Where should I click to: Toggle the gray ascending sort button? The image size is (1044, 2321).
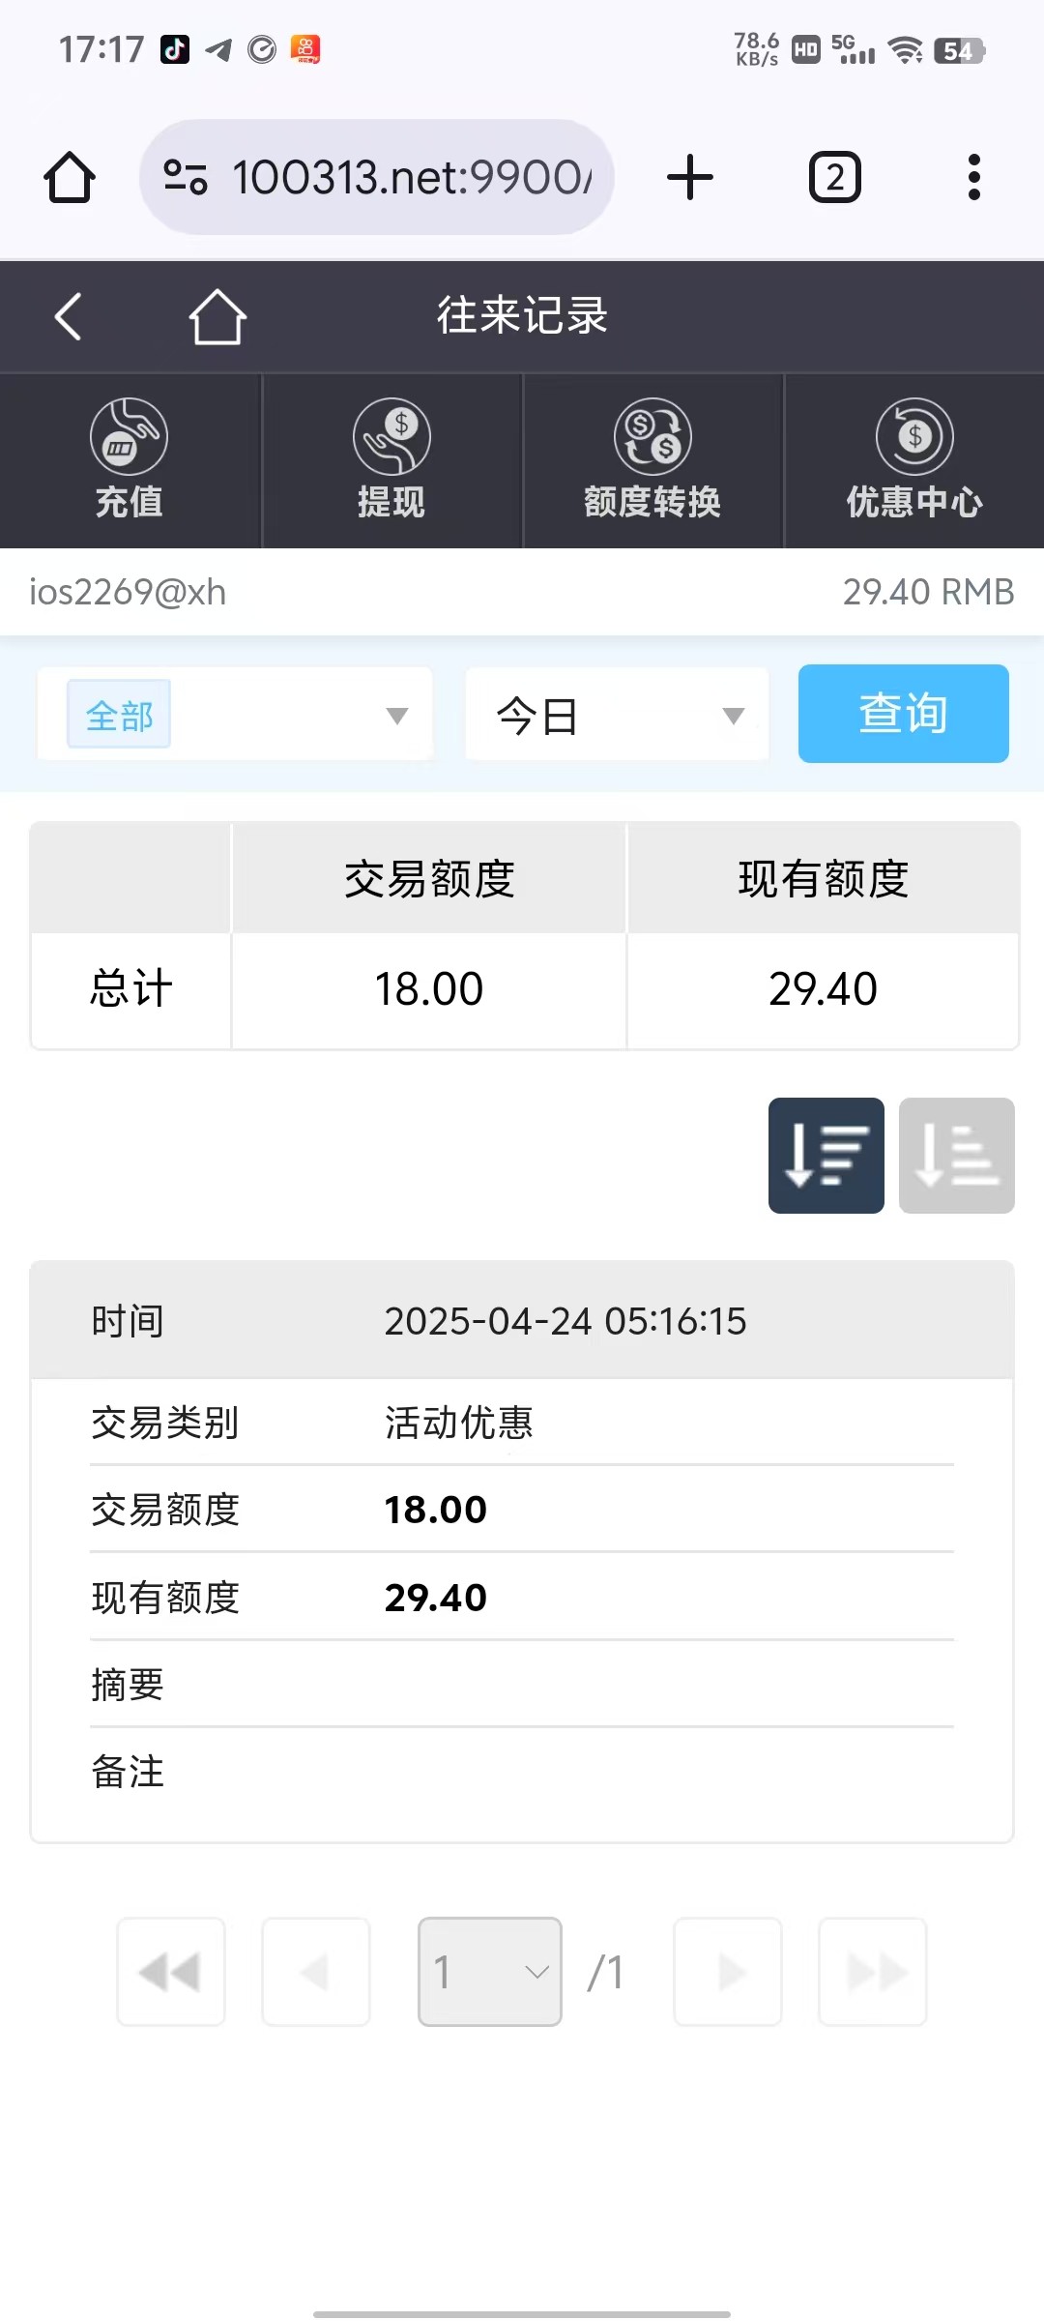tap(956, 1156)
